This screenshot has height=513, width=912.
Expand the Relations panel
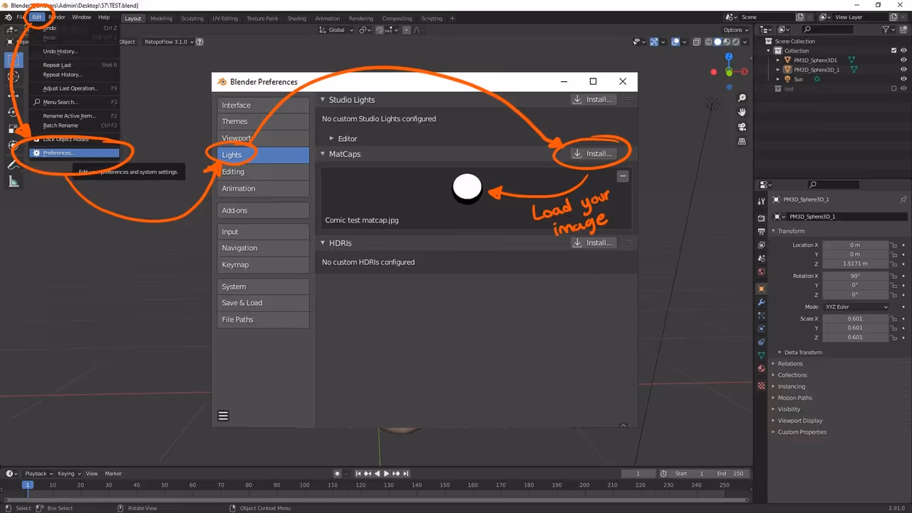(x=789, y=363)
